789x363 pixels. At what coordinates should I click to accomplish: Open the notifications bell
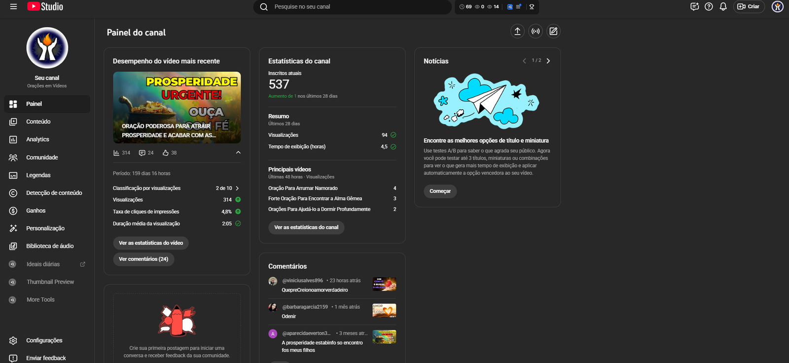pyautogui.click(x=723, y=7)
